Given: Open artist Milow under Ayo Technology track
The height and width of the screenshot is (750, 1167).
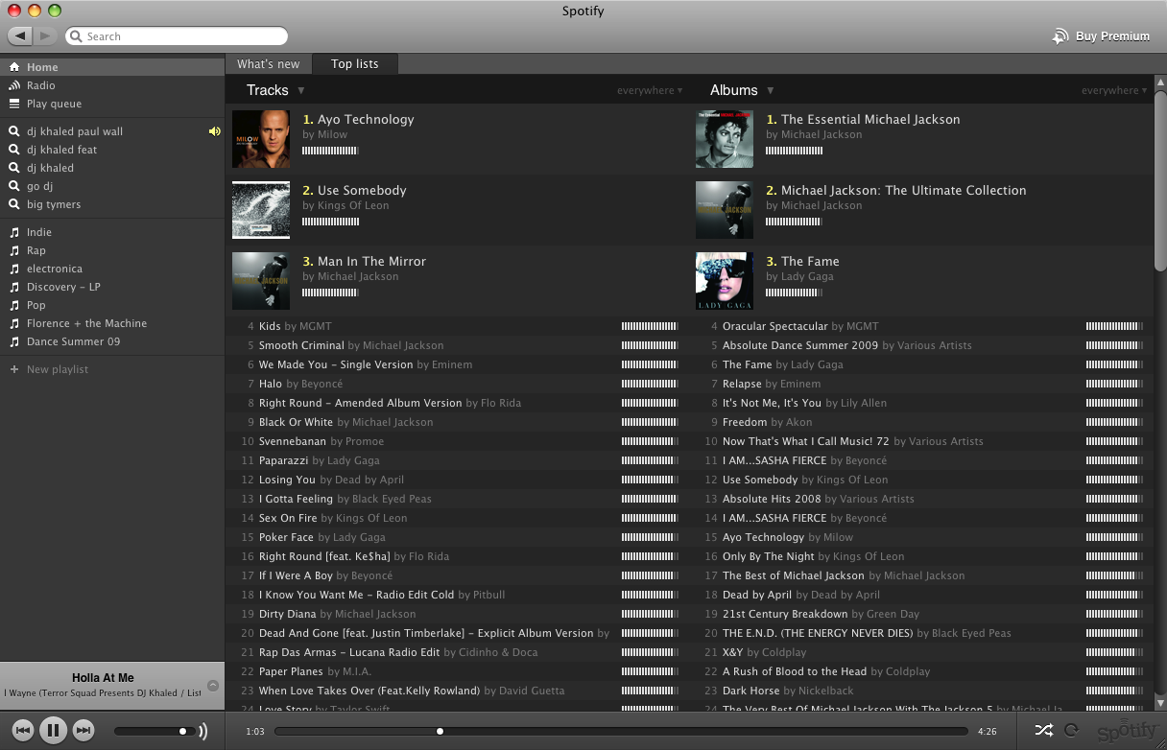Looking at the screenshot, I should click(x=332, y=135).
